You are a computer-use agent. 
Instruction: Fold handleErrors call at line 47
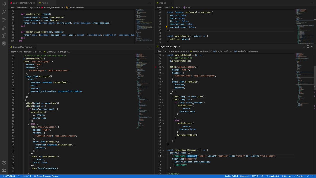tap(163, 123)
